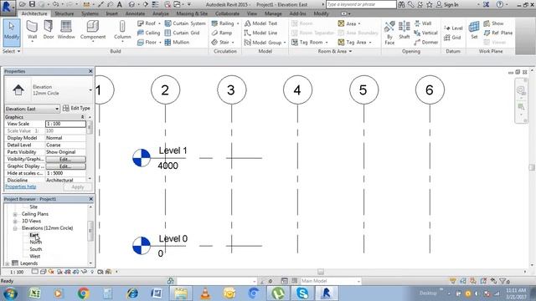Choose the Door tool
The image size is (536, 301).
click(49, 30)
